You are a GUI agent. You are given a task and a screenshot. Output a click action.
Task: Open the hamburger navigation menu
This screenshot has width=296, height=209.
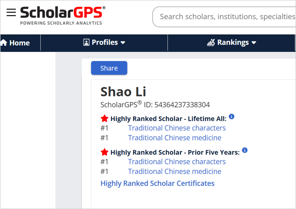point(11,12)
